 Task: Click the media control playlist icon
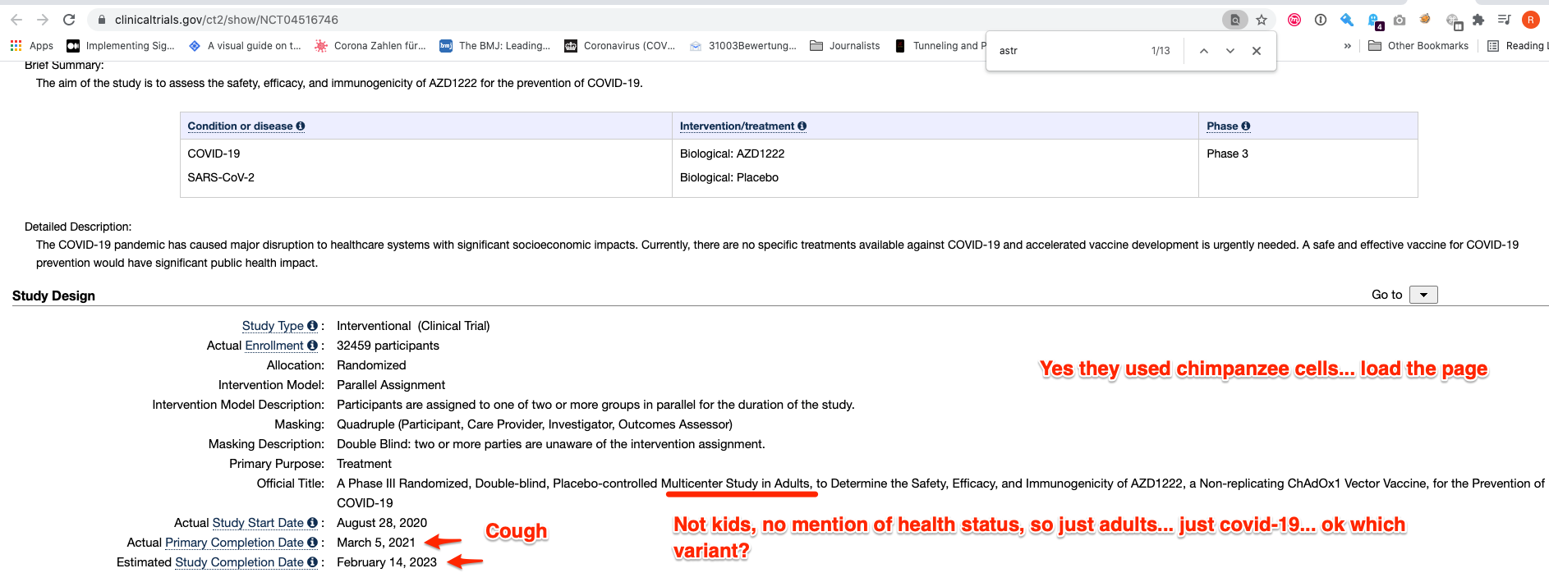coord(1504,20)
